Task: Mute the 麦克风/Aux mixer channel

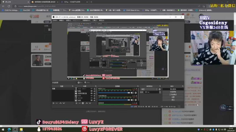Action: pos(132,93)
